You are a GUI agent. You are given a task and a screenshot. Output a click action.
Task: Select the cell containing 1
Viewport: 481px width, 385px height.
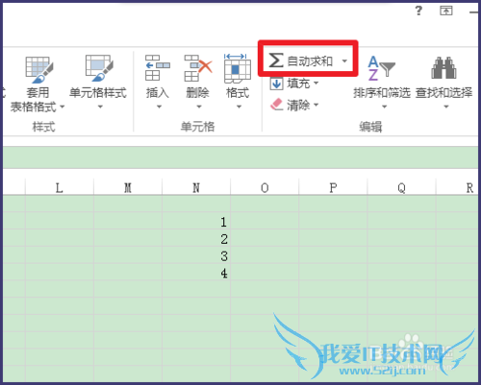(196, 222)
